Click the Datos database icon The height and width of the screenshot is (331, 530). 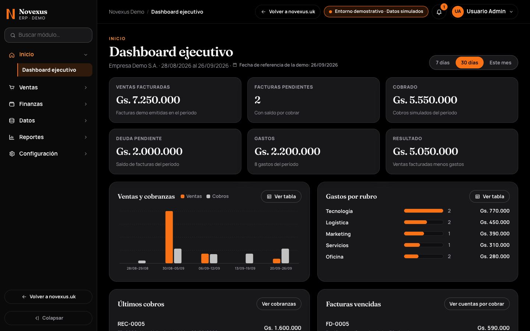[12, 121]
